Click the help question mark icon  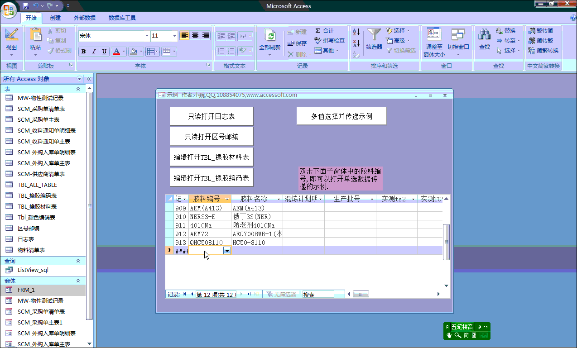pyautogui.click(x=573, y=18)
